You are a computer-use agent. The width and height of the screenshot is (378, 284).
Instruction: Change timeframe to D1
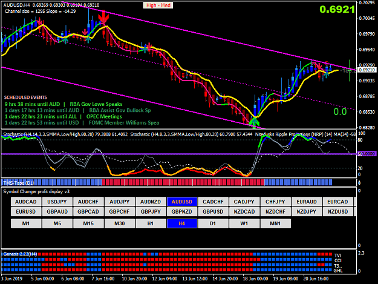213,223
